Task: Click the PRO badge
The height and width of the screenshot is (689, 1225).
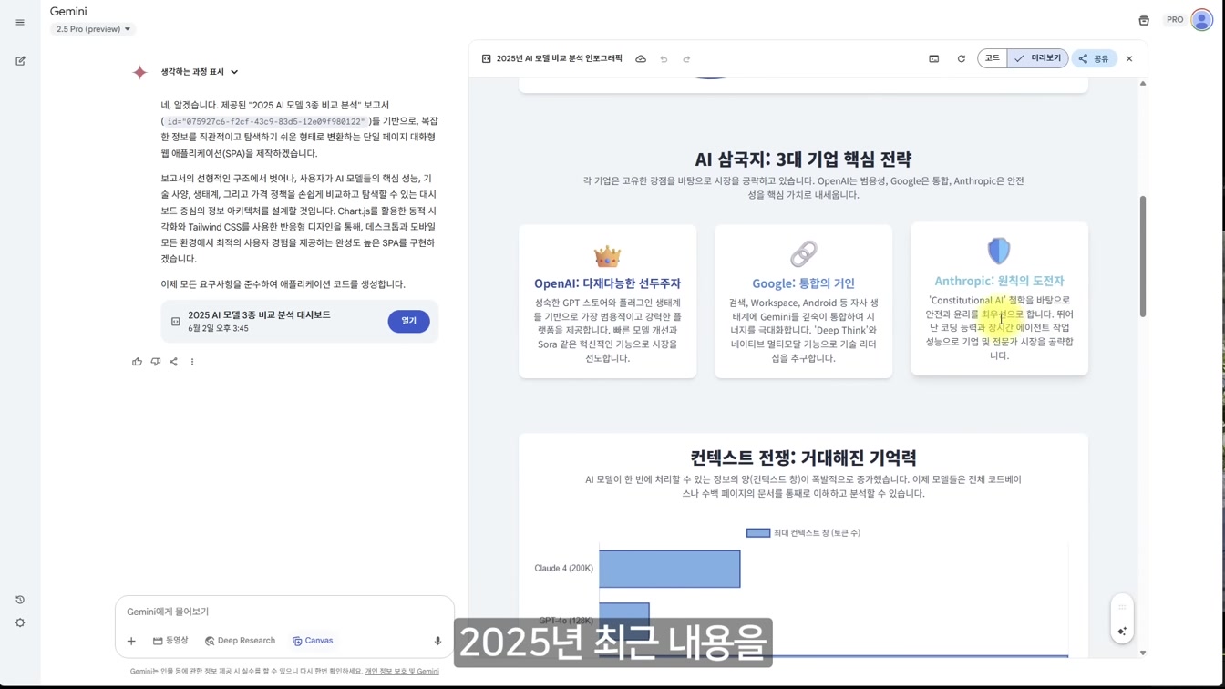Action: coord(1175,20)
